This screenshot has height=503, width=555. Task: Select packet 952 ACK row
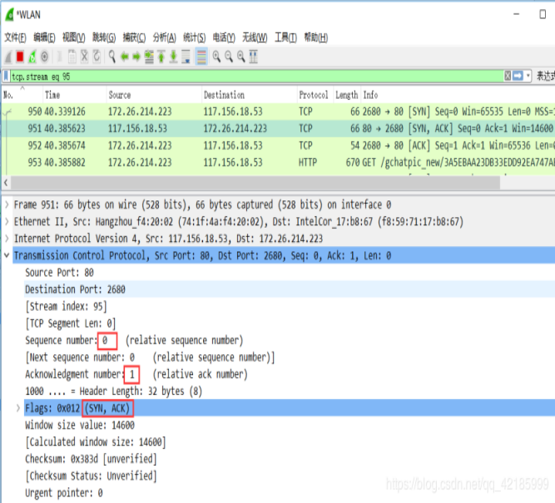[x=278, y=145]
